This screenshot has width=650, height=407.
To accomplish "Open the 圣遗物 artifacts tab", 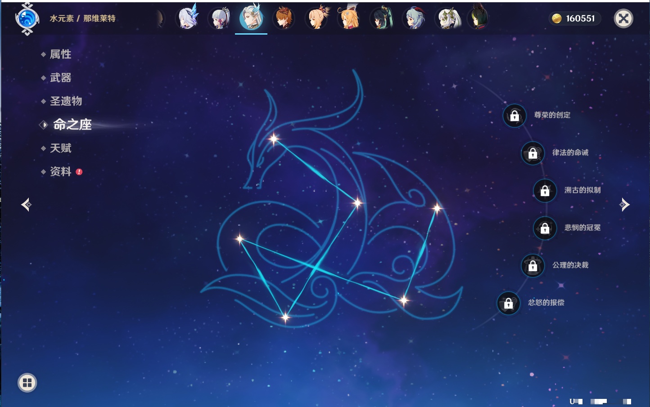I will point(66,101).
